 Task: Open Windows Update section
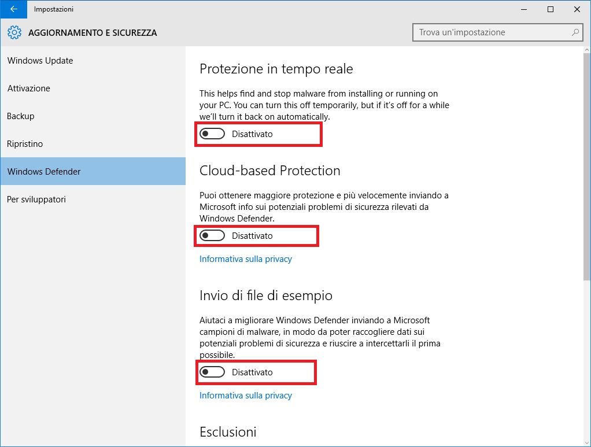click(40, 61)
